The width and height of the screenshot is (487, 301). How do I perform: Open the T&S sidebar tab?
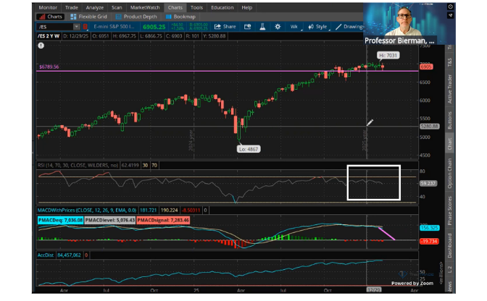(450, 62)
